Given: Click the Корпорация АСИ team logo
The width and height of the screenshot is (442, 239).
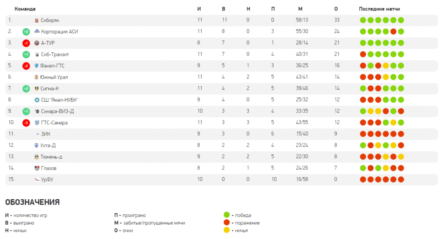Looking at the screenshot, I should [x=37, y=31].
